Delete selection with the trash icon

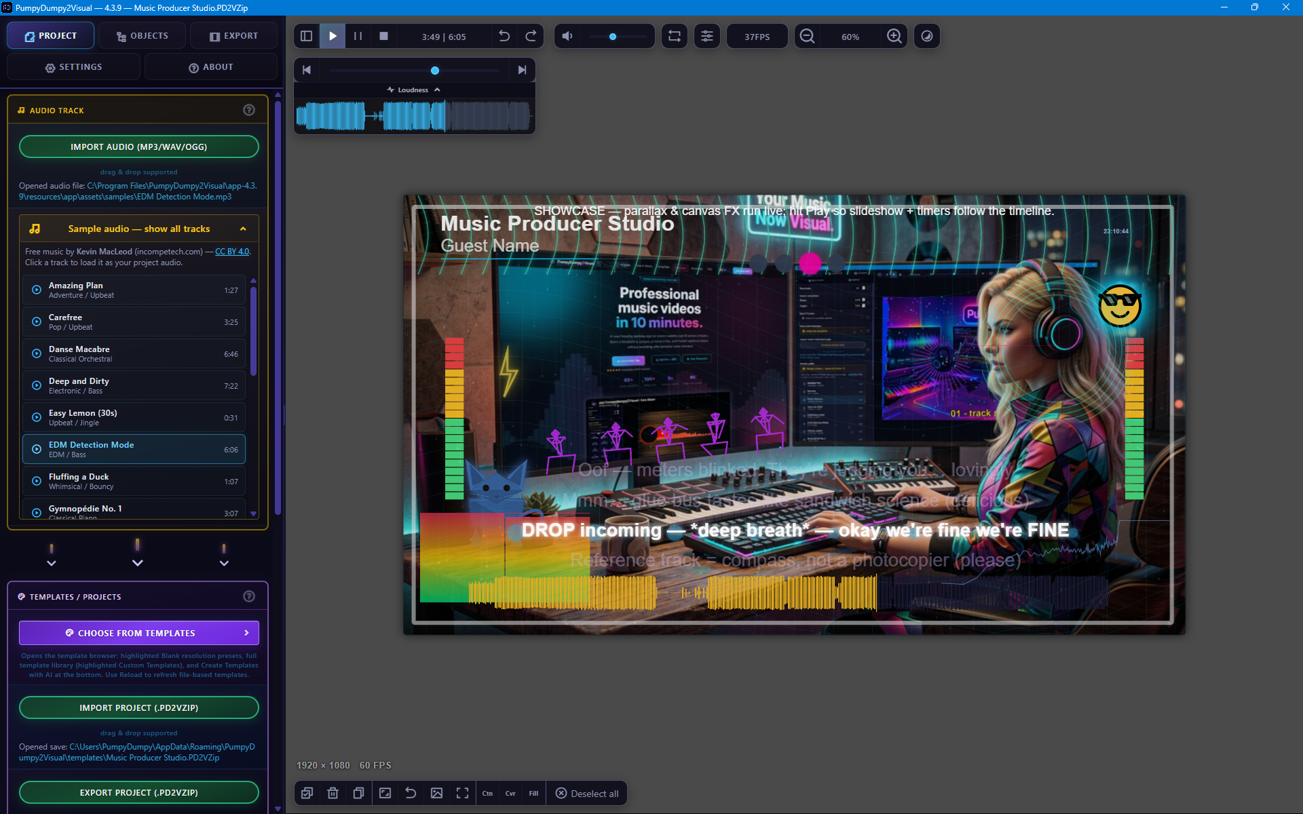click(333, 793)
